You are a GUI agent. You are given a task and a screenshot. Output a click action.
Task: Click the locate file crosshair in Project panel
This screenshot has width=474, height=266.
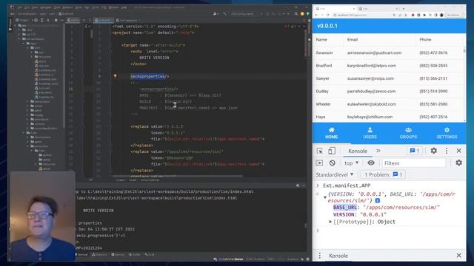click(x=36, y=20)
